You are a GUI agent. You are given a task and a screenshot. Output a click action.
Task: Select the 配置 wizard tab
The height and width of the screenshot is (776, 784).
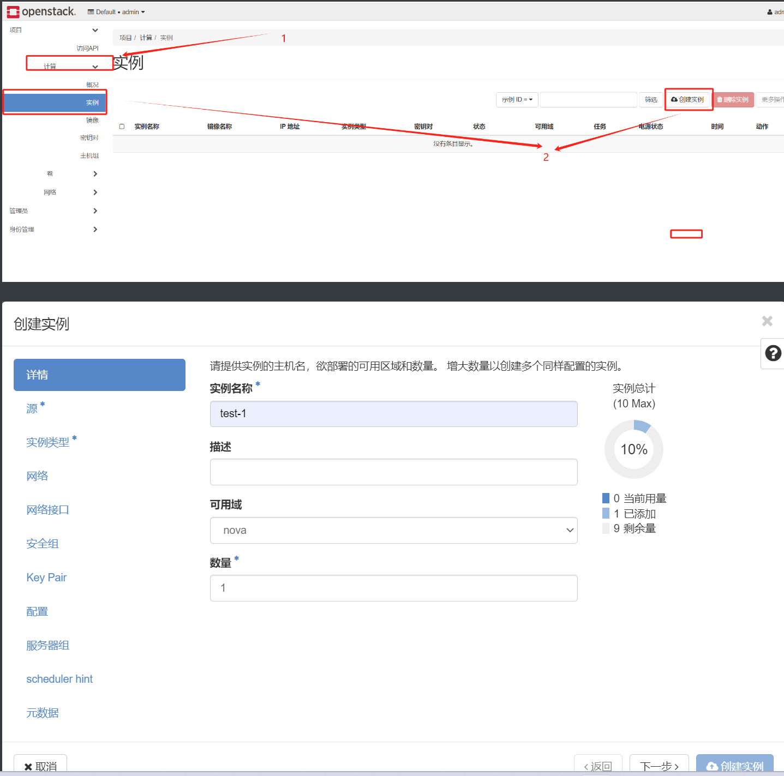37,611
